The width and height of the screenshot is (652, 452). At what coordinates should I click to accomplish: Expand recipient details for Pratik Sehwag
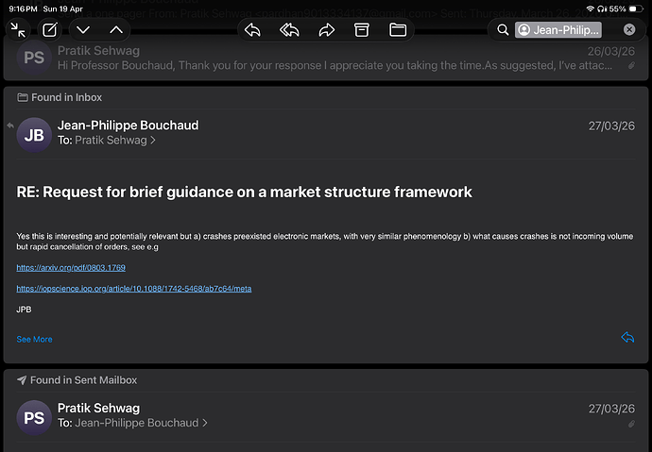coord(115,141)
